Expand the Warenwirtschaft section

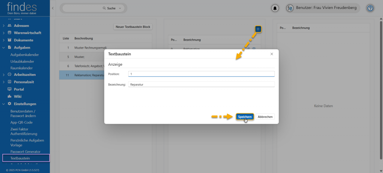pyautogui.click(x=4, y=33)
